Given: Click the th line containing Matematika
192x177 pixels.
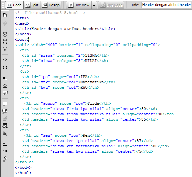Looking at the screenshot, I should tap(69, 82).
